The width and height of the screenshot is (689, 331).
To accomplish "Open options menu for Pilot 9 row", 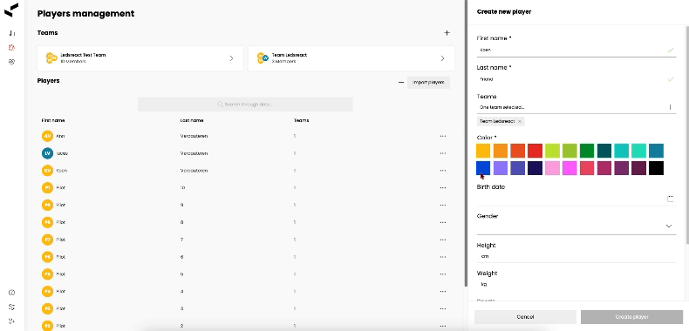I will pyautogui.click(x=442, y=205).
